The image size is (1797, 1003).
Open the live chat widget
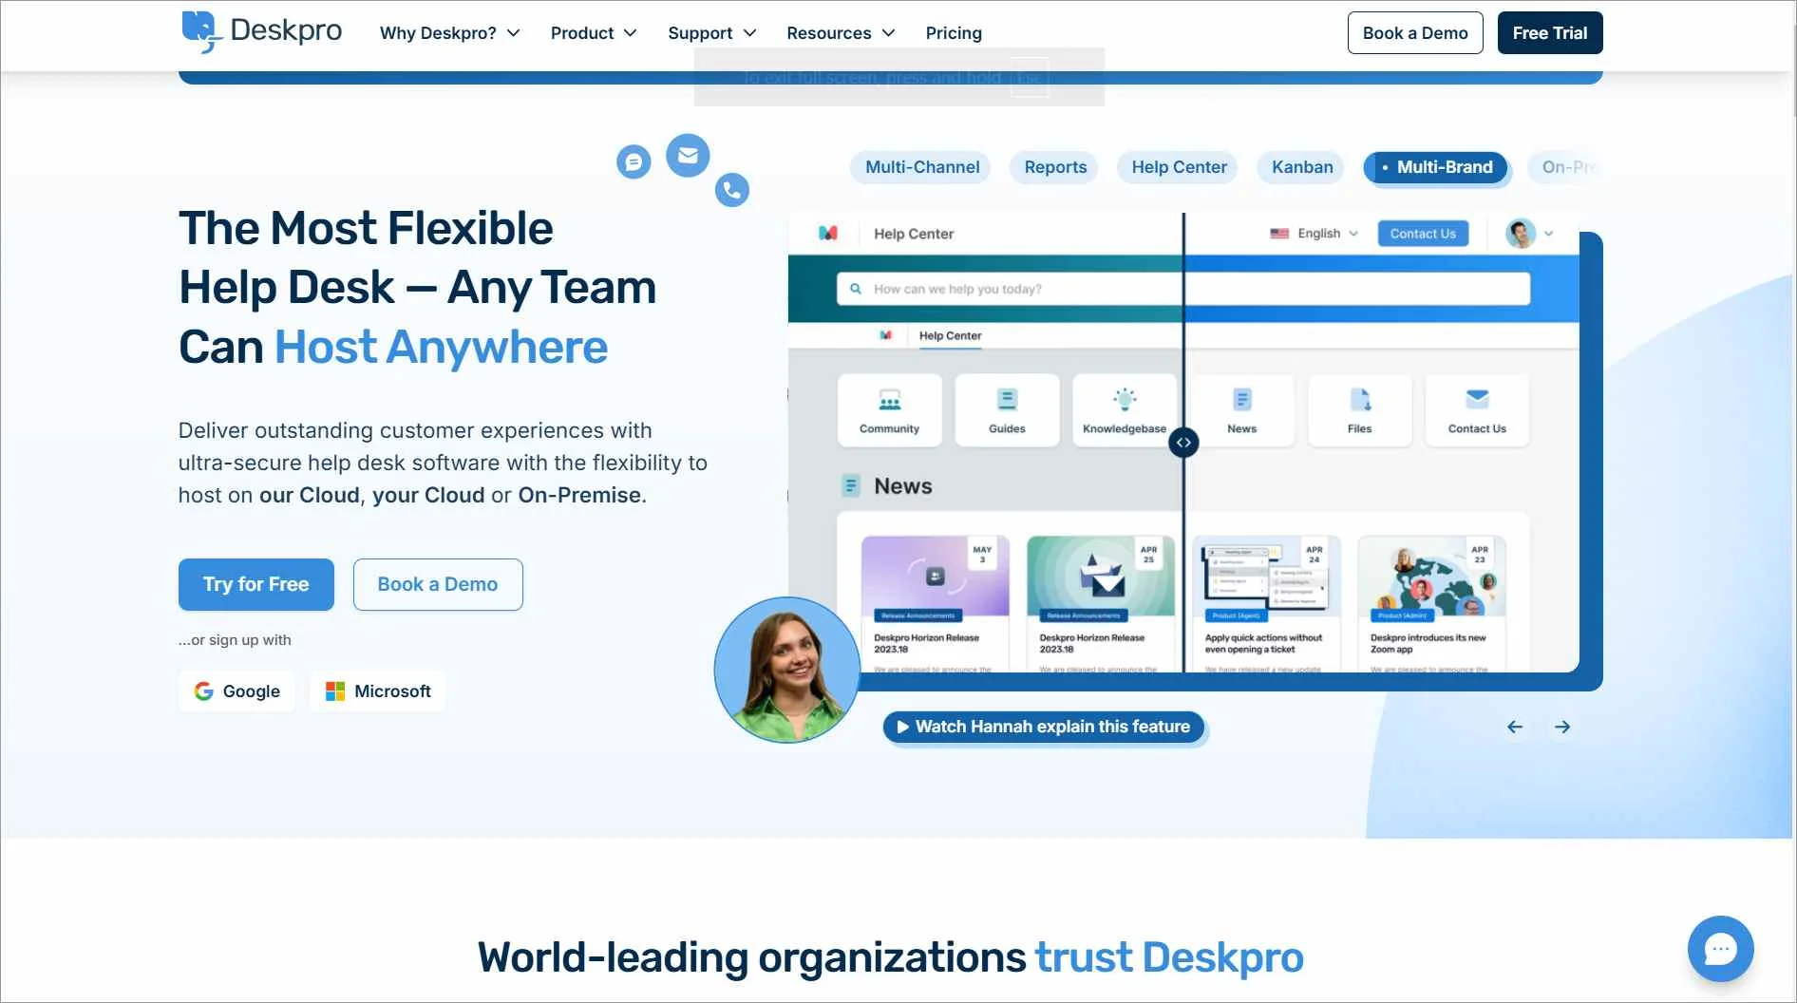point(1719,948)
